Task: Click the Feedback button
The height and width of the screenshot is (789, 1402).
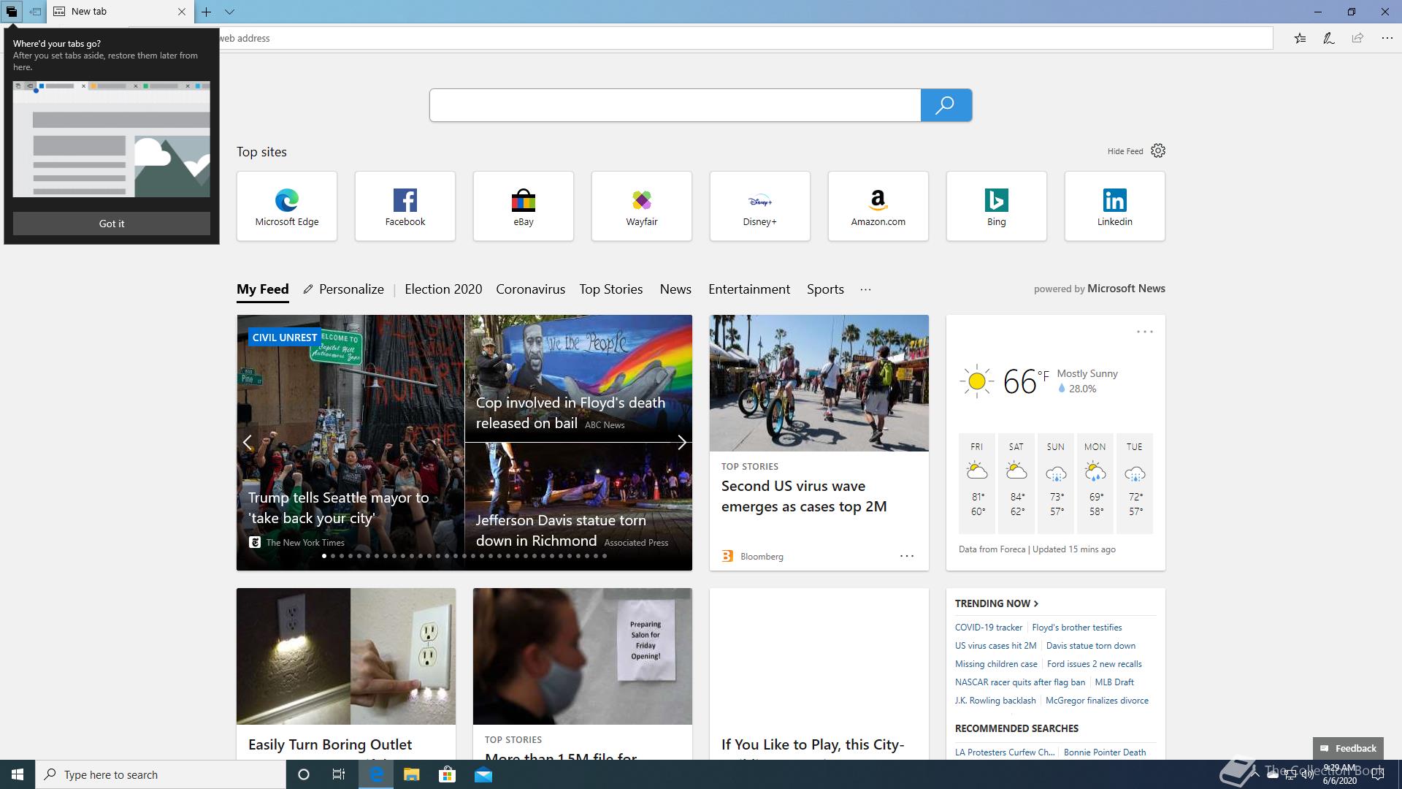Action: coord(1348,748)
